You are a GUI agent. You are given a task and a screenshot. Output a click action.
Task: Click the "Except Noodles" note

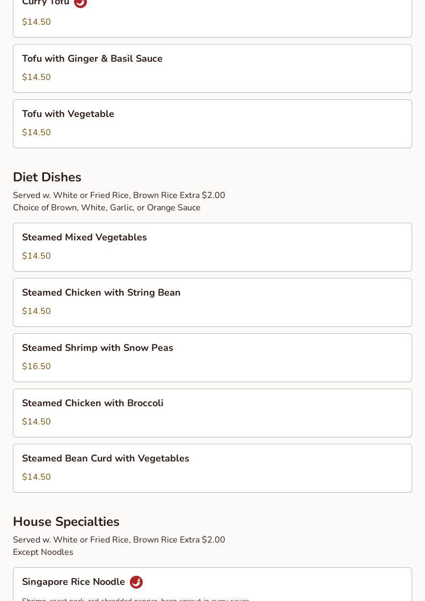43,552
